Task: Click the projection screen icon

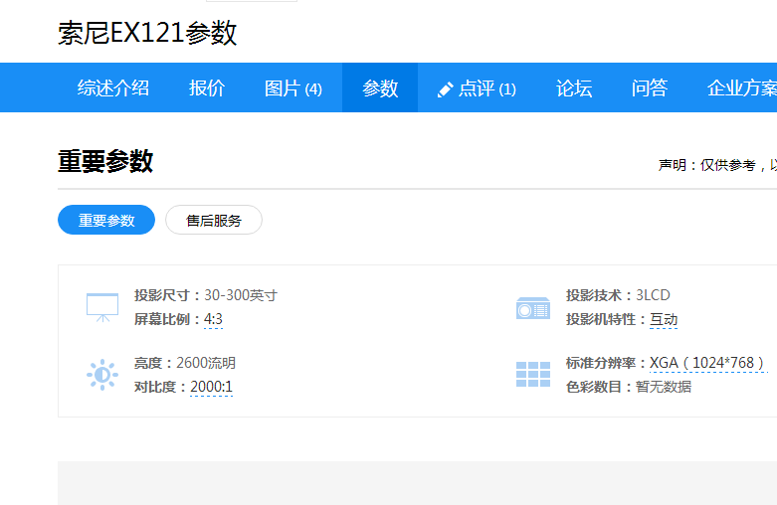Action: pos(102,307)
